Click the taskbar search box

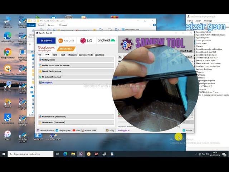tap(30, 154)
